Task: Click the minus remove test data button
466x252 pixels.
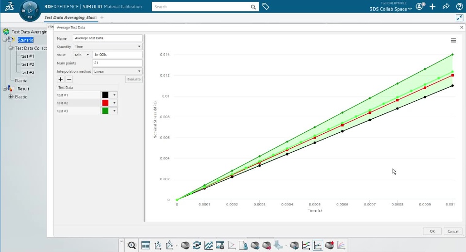Action: coord(69,79)
